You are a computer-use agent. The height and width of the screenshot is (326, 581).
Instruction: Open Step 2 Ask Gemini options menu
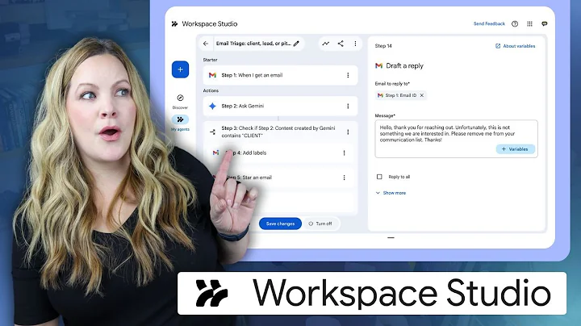(348, 106)
